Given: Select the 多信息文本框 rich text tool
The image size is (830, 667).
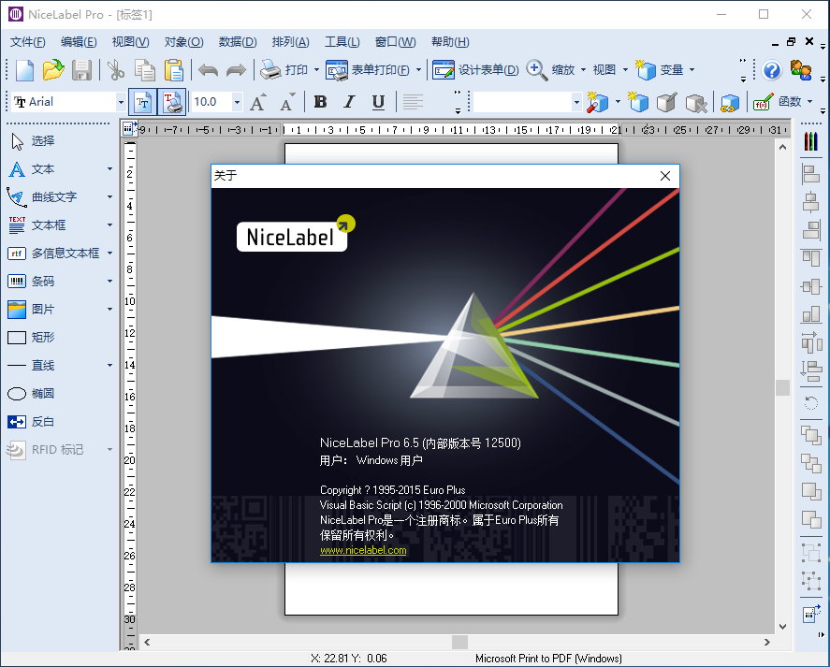Looking at the screenshot, I should (x=53, y=253).
